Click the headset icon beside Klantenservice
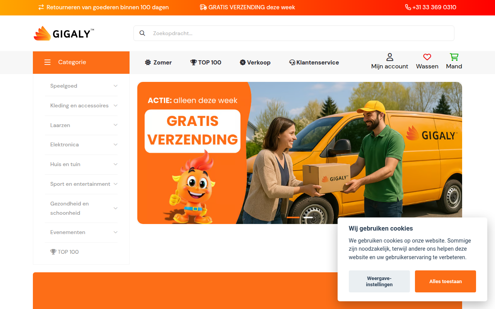This screenshot has width=495, height=309. click(292, 62)
